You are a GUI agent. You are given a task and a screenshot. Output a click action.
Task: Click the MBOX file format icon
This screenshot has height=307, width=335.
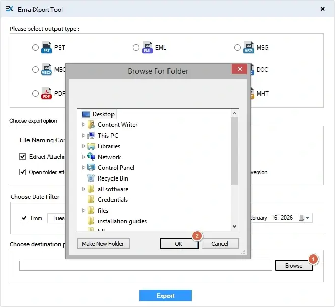tap(46, 69)
